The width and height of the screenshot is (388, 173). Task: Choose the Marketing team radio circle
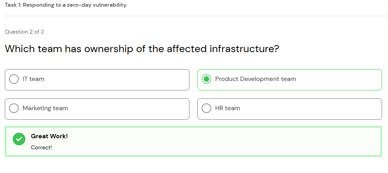(x=14, y=109)
